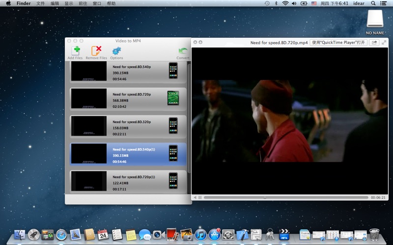Click iPhone device icon for Need for speed.BD.320p
The width and height of the screenshot is (393, 245).
point(173,125)
